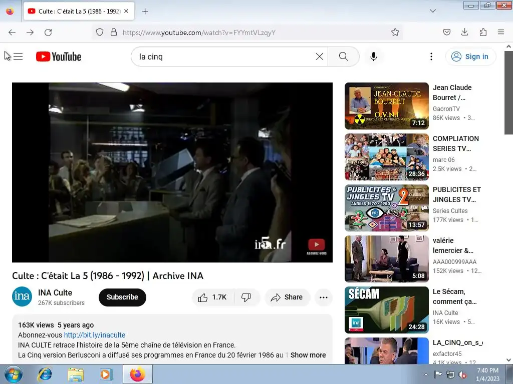Share this video

click(287, 297)
